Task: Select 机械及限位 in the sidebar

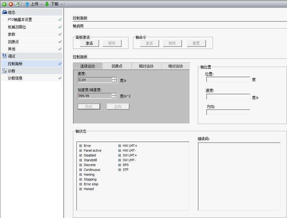Action: [x=17, y=27]
